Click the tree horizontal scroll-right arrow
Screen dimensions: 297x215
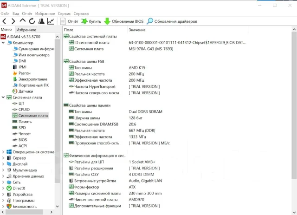pyautogui.click(x=52, y=212)
